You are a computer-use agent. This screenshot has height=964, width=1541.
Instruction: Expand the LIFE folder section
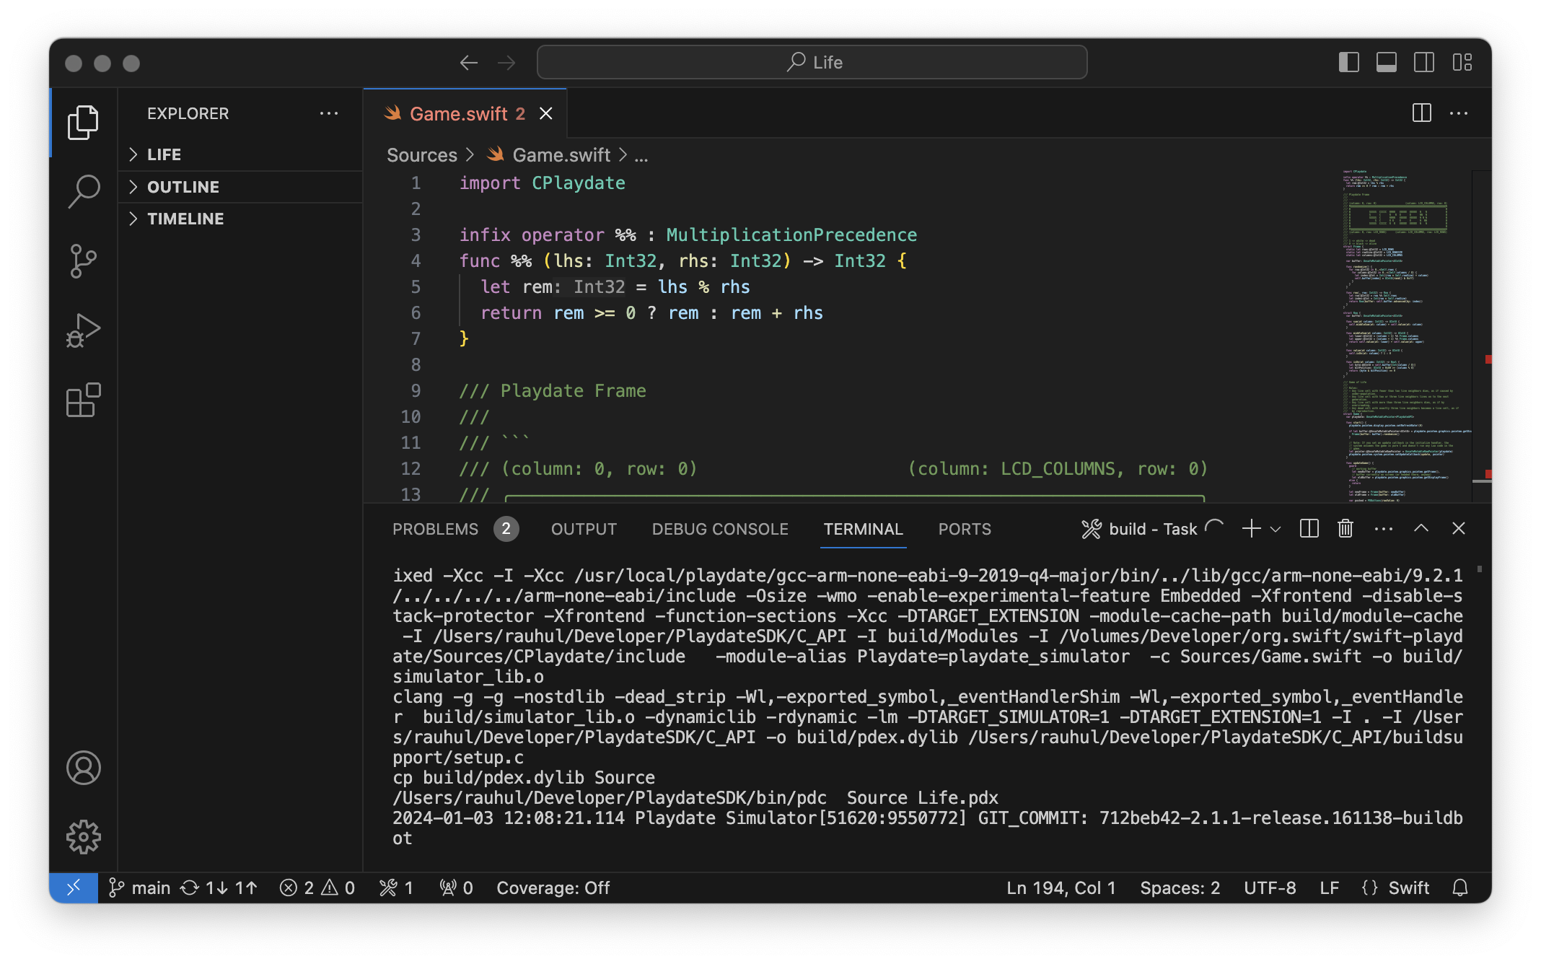tap(240, 154)
